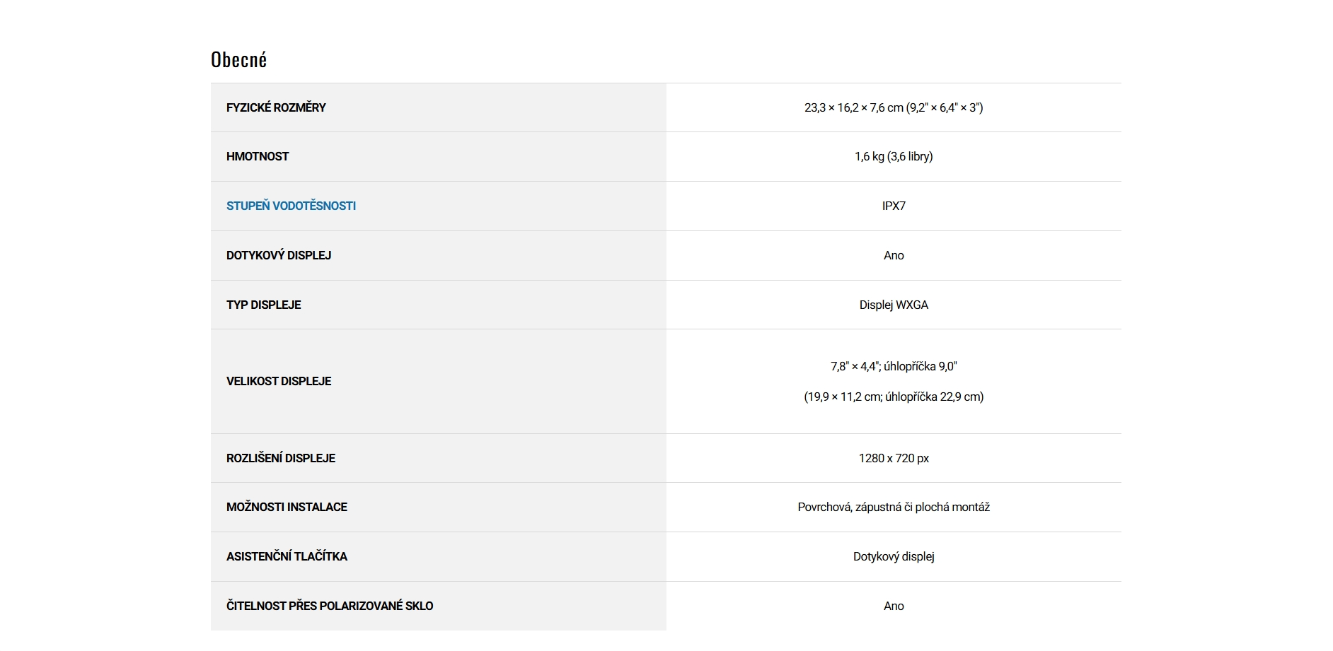Open the Stupeň vodotěsnosti link
Viewport: 1333px width, 651px height.
(x=291, y=206)
